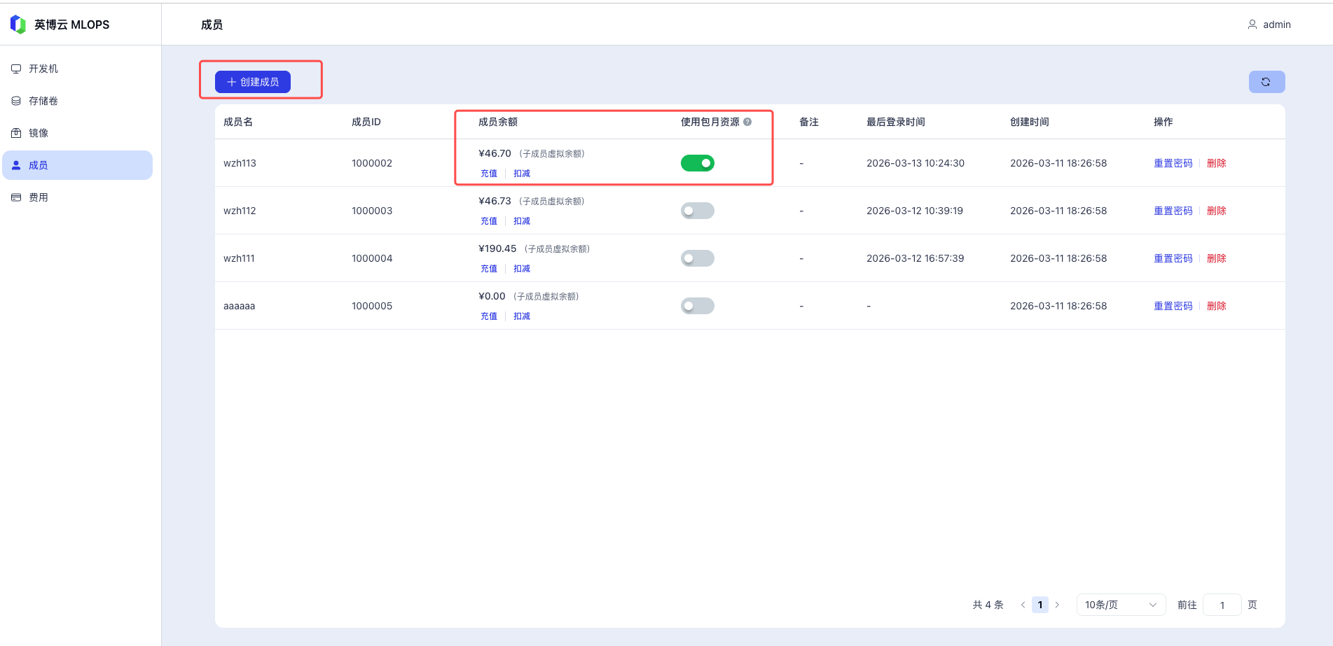Open the 10条/页 page size dropdown

tap(1120, 605)
